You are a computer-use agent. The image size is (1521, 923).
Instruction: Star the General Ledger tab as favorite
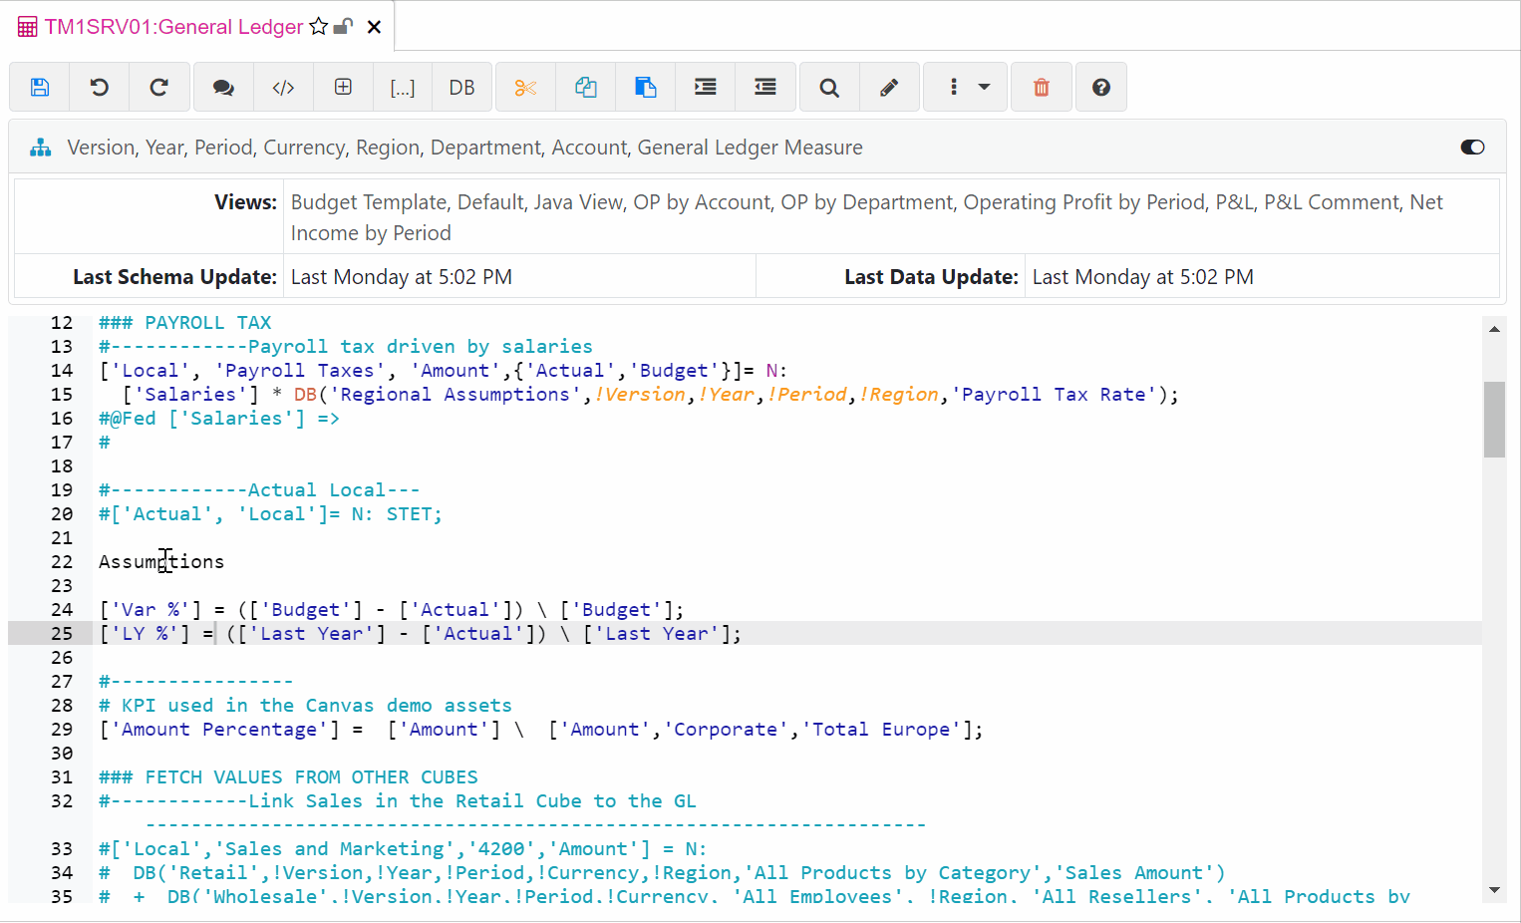[x=319, y=27]
